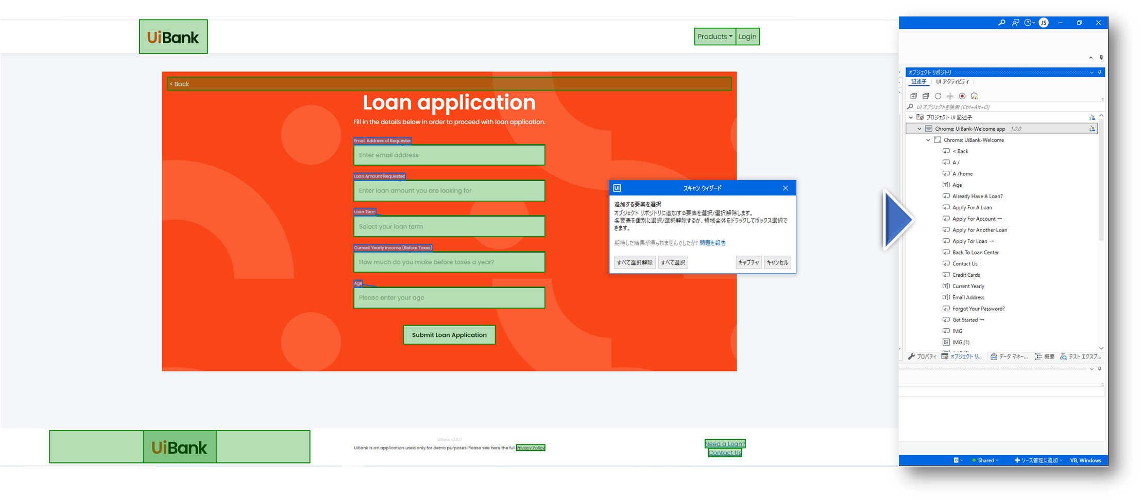Open the help question-mark menu
The height and width of the screenshot is (500, 1142).
pyautogui.click(x=1029, y=23)
